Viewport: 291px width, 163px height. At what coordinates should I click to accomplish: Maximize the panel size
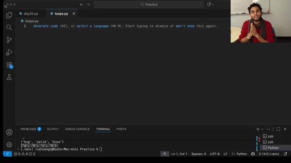[x=278, y=129]
